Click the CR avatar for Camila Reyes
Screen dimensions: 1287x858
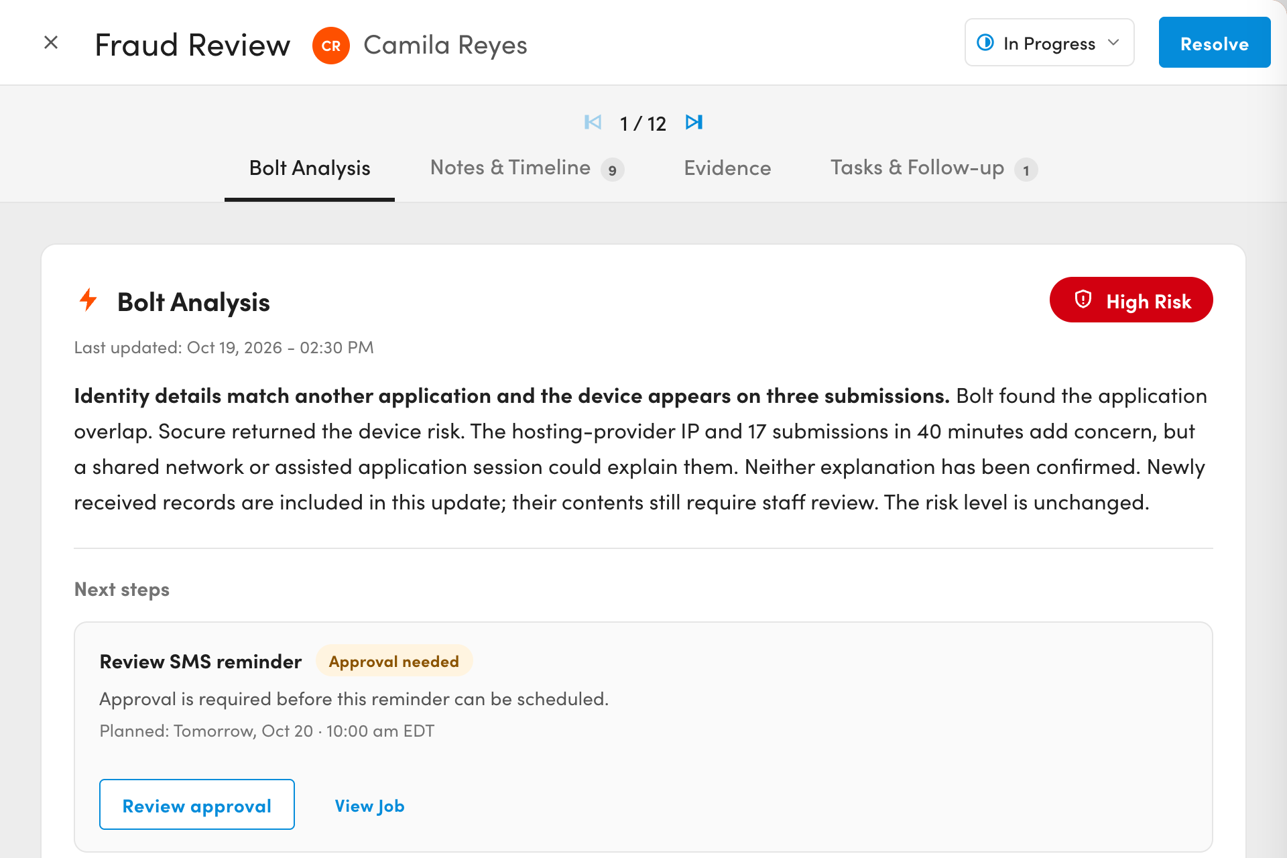coord(331,46)
